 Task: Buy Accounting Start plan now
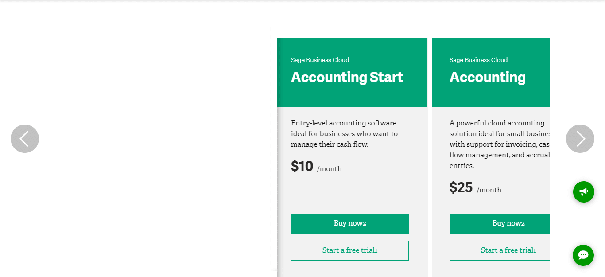tap(350, 223)
